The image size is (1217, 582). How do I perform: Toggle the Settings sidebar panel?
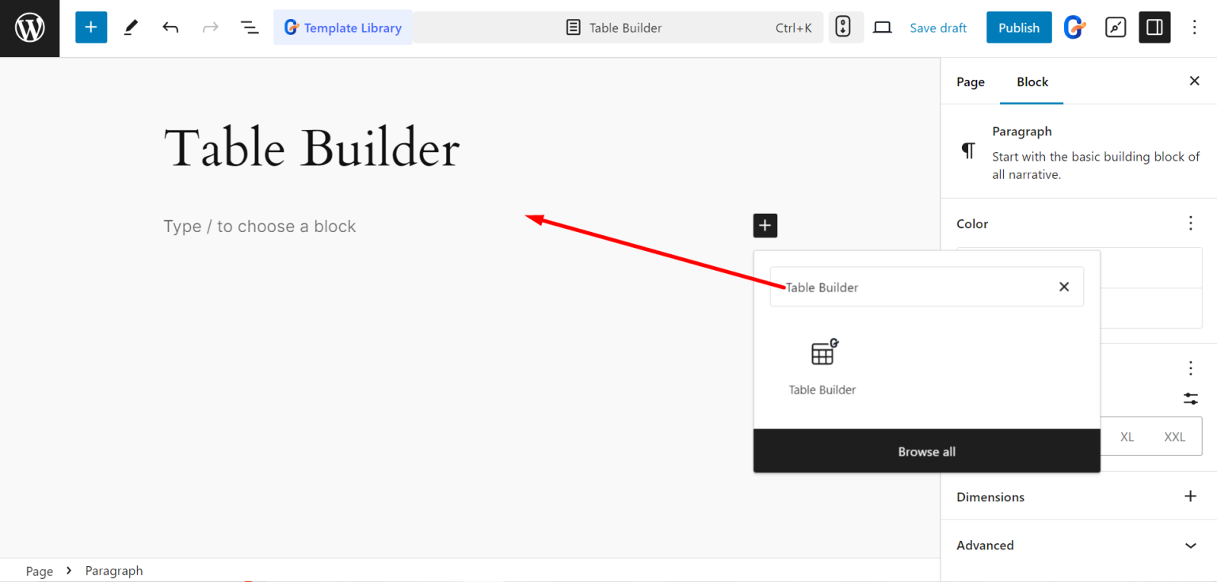[1154, 26]
